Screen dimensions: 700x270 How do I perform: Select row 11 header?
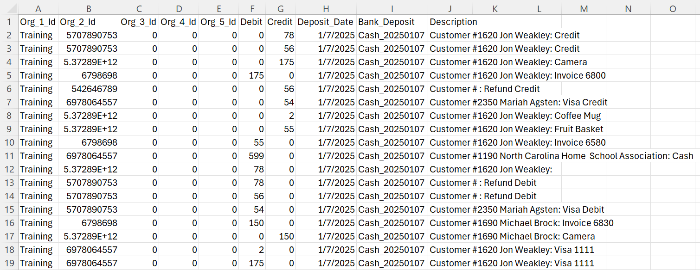click(x=9, y=156)
